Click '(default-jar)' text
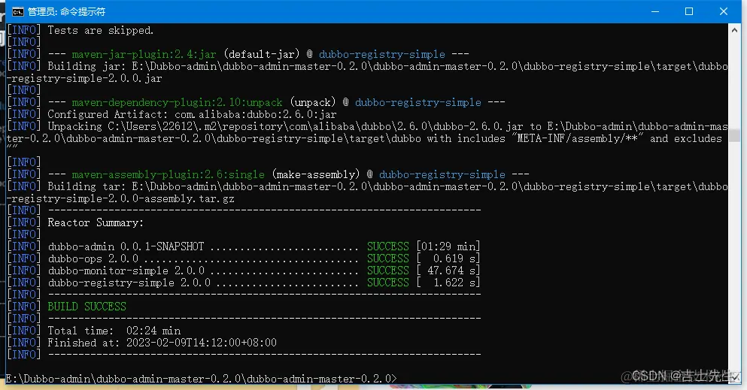Screen dimensions: 747x390 click(x=262, y=54)
